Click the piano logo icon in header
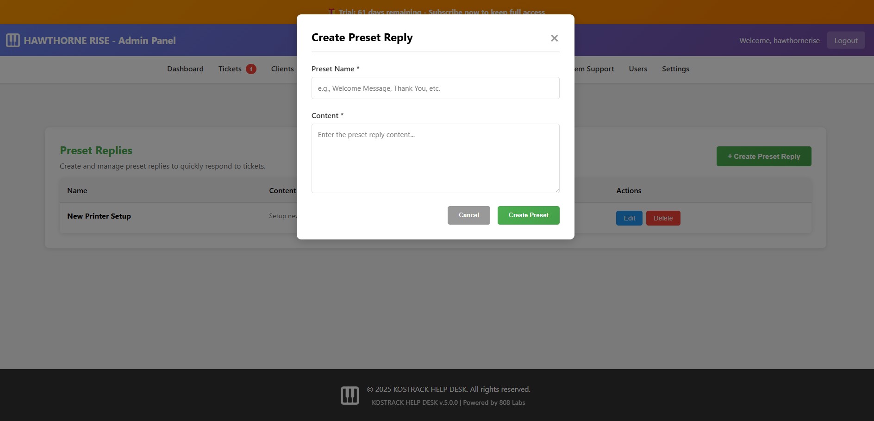This screenshot has height=421, width=874. tap(13, 40)
